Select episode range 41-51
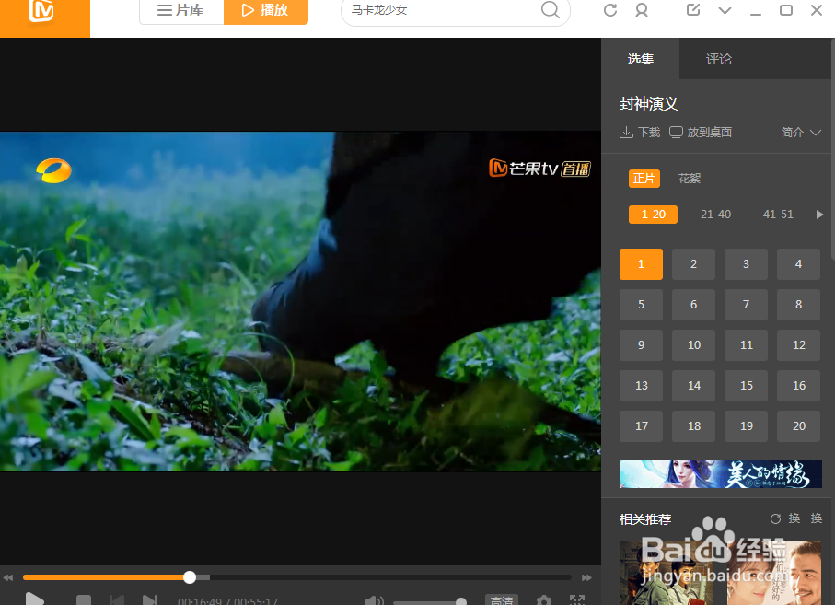Image resolution: width=835 pixels, height=605 pixels. tap(778, 214)
